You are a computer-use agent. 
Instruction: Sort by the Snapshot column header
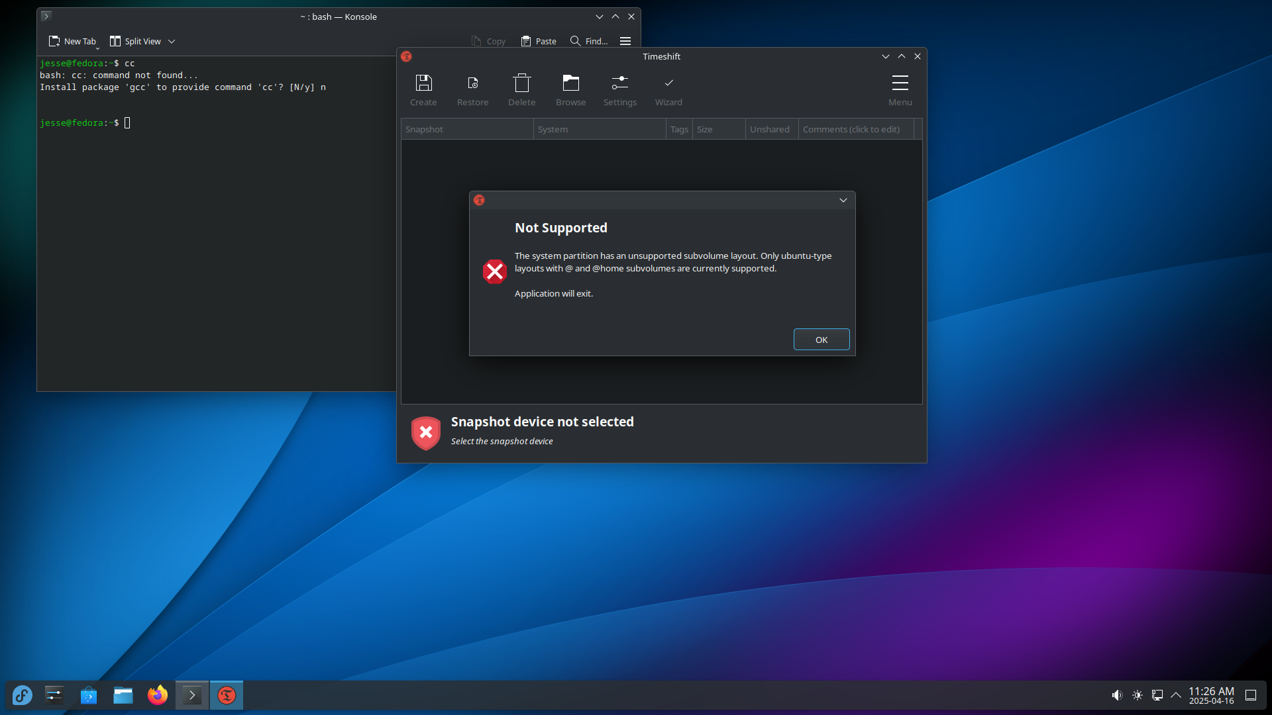467,129
